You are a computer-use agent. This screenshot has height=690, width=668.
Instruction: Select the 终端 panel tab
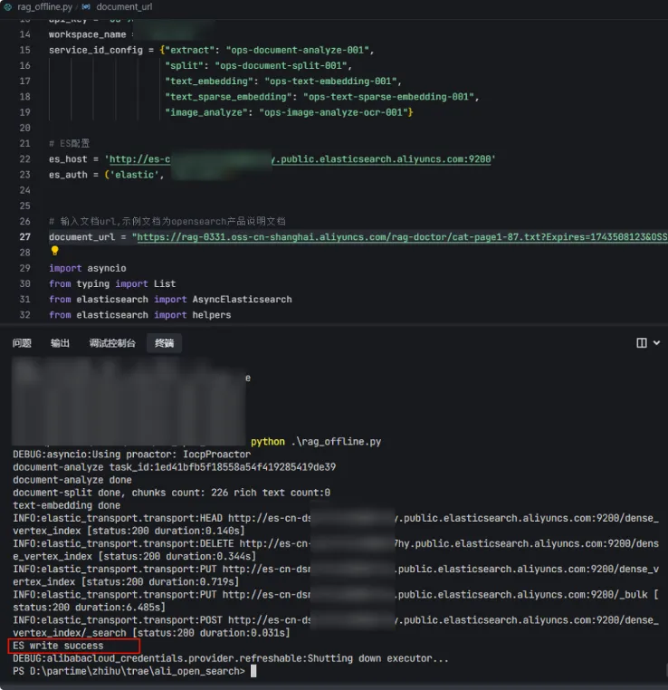click(x=164, y=343)
